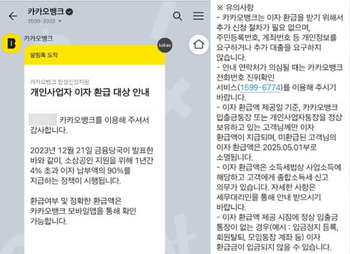Tap the dark round kakao badge
The height and width of the screenshot is (254, 350).
click(x=165, y=45)
